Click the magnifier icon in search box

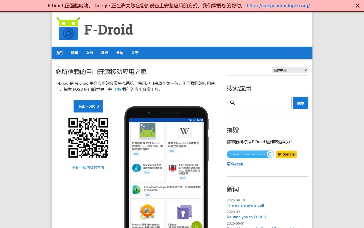pyautogui.click(x=233, y=103)
